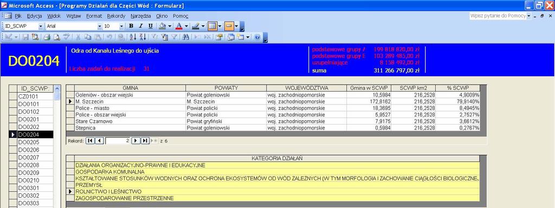Open the font size 10 dropdown
This screenshot has width=555, height=208.
tap(121, 26)
